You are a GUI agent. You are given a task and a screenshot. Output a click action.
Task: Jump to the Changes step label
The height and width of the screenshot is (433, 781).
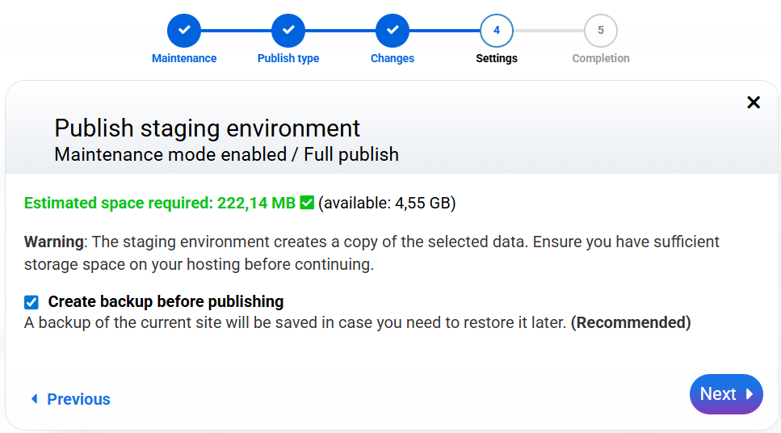tap(393, 58)
